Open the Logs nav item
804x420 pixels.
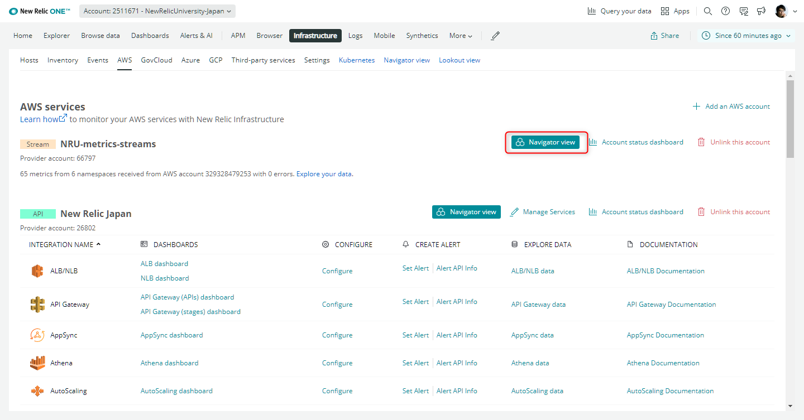click(356, 36)
